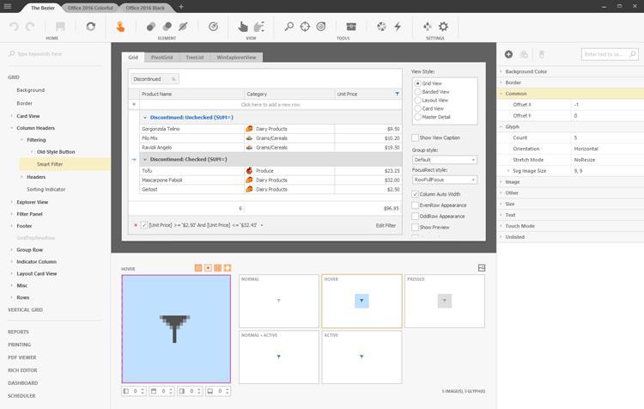The image size is (644, 409).
Task: Click the lightning bolt icon in toolbar
Action: click(397, 27)
